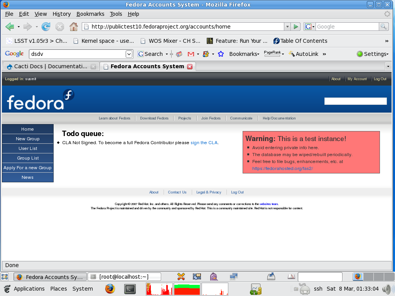Open the 'Table Of Contents' bookmark
The image size is (395, 296).
pyautogui.click(x=300, y=41)
